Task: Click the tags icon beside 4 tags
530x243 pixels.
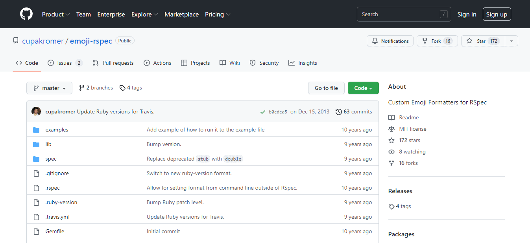Action: click(122, 88)
